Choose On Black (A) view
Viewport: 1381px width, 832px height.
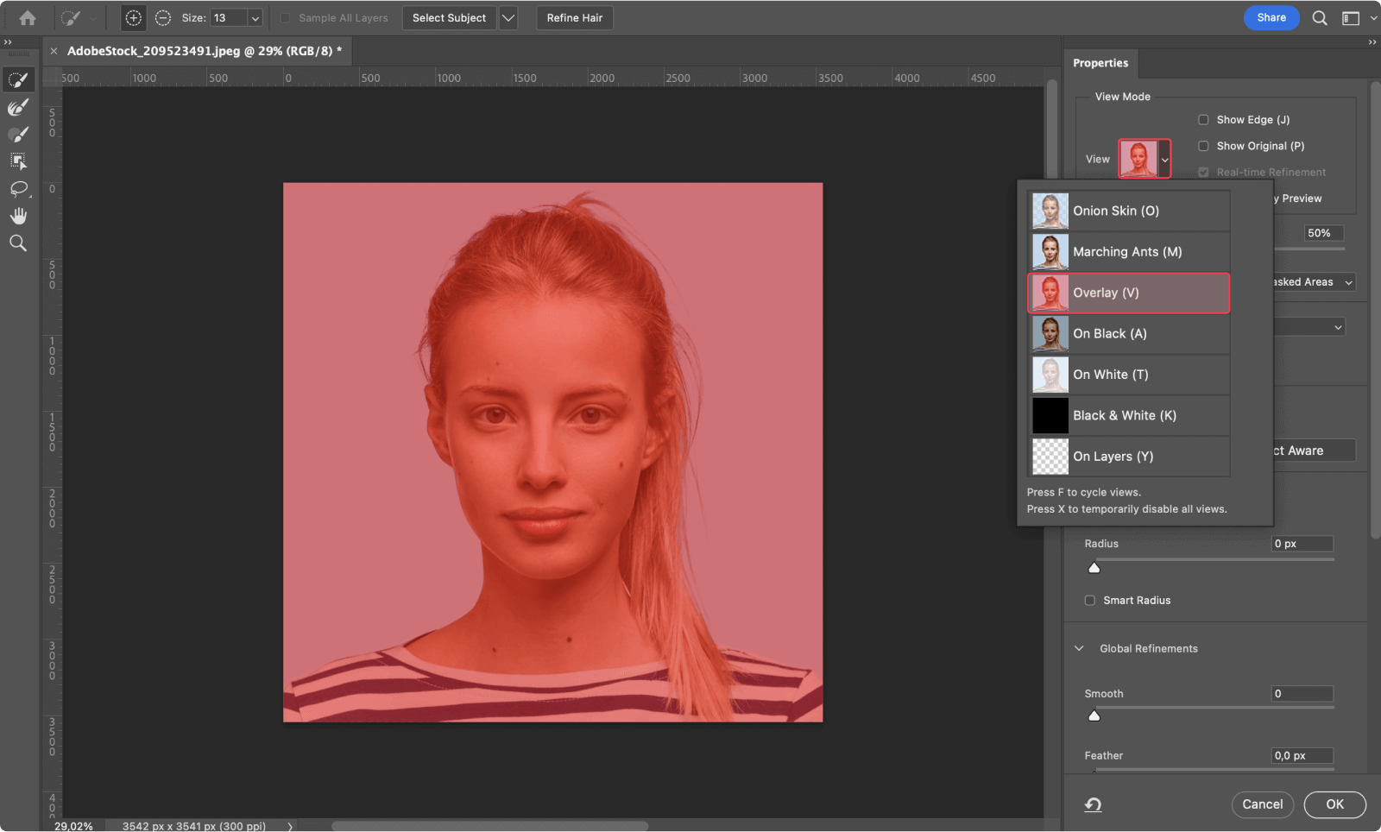pyautogui.click(x=1129, y=334)
